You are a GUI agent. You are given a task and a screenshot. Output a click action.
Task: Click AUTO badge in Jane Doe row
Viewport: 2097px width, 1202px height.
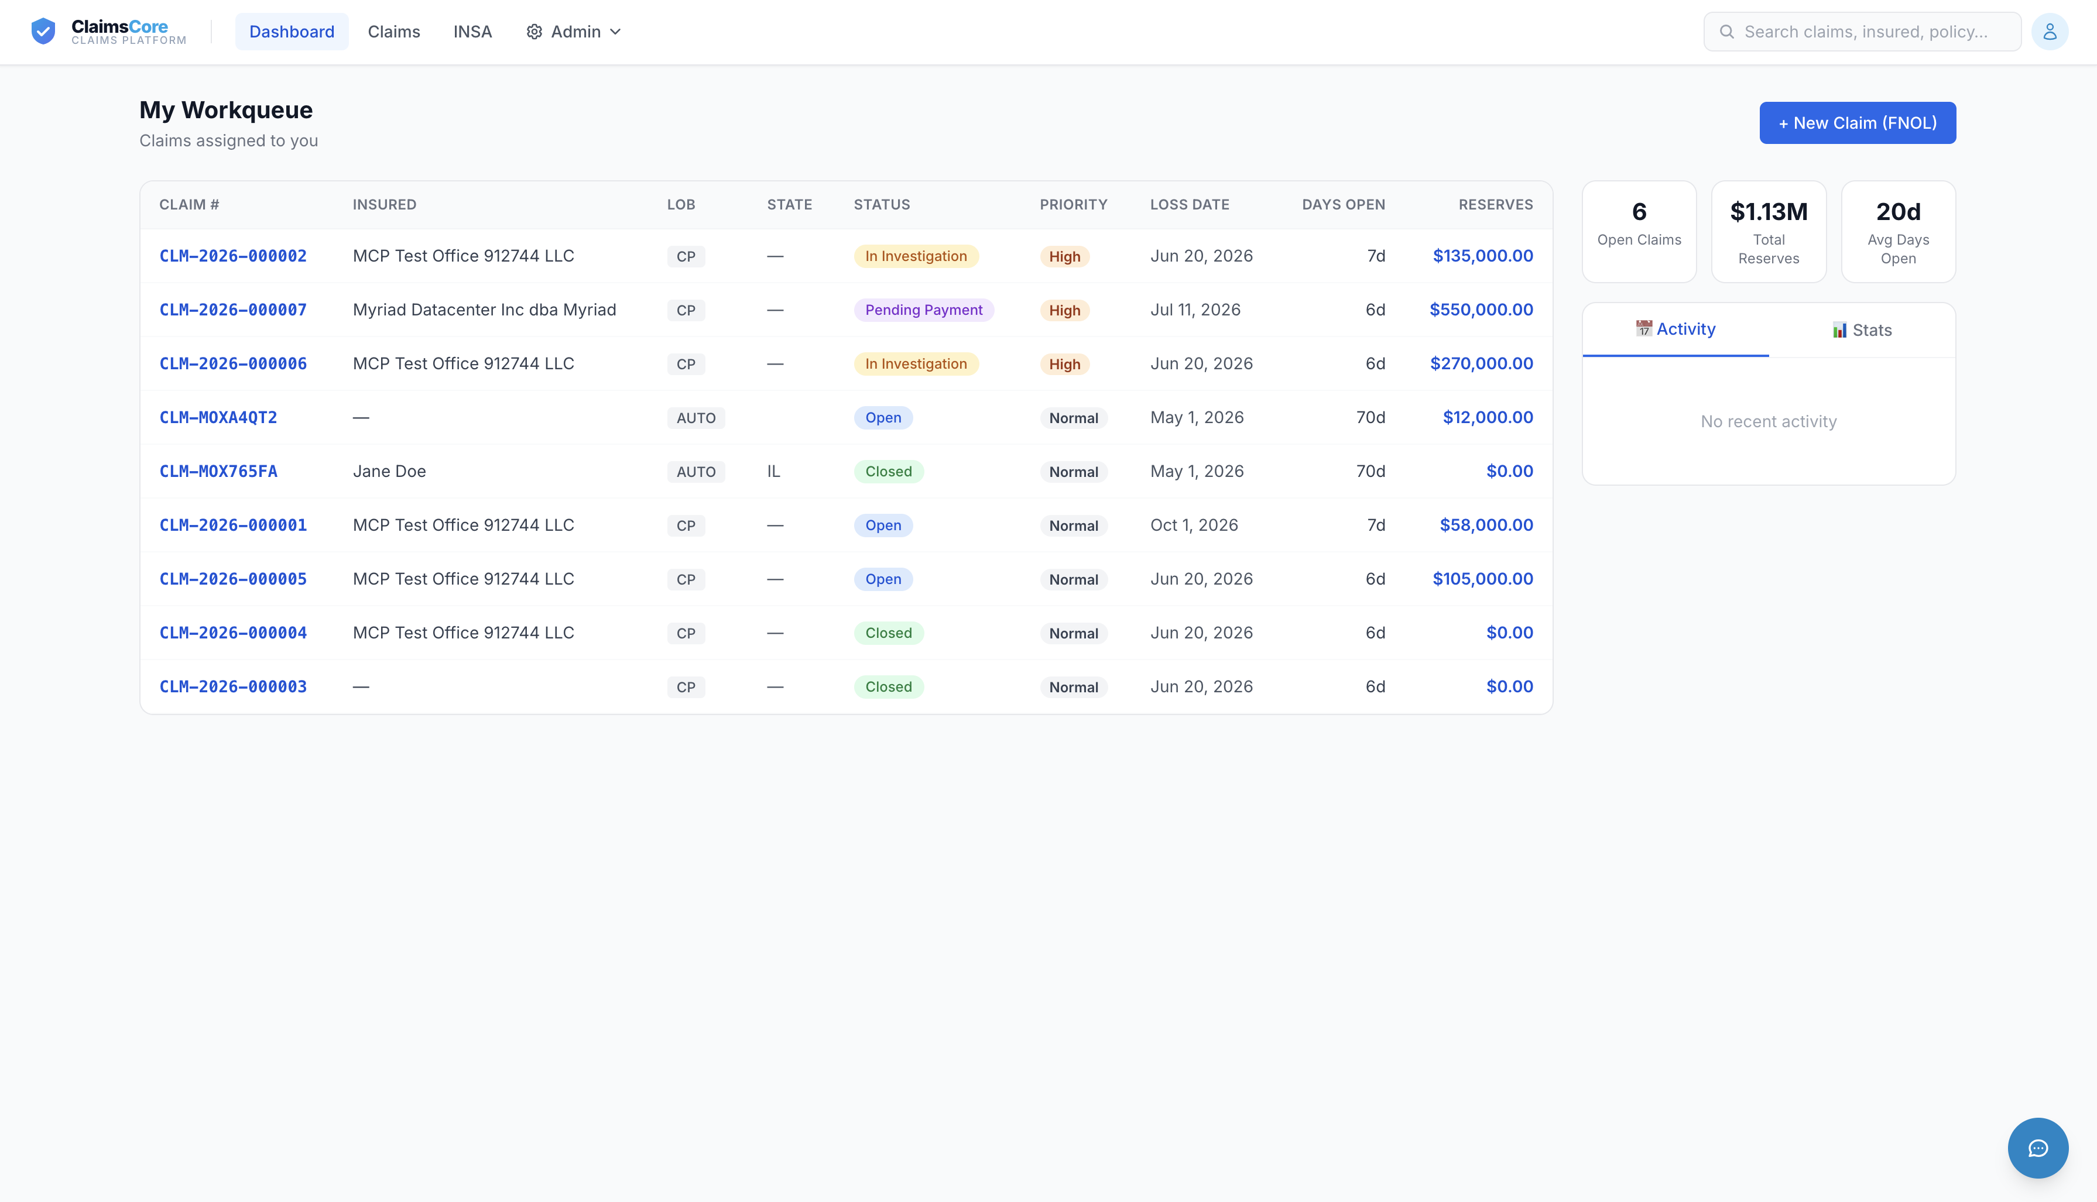pos(696,472)
